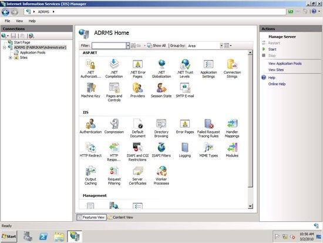The image size is (323, 243).
Task: Open .NET Authorization Rules feature
Action: pos(90,68)
